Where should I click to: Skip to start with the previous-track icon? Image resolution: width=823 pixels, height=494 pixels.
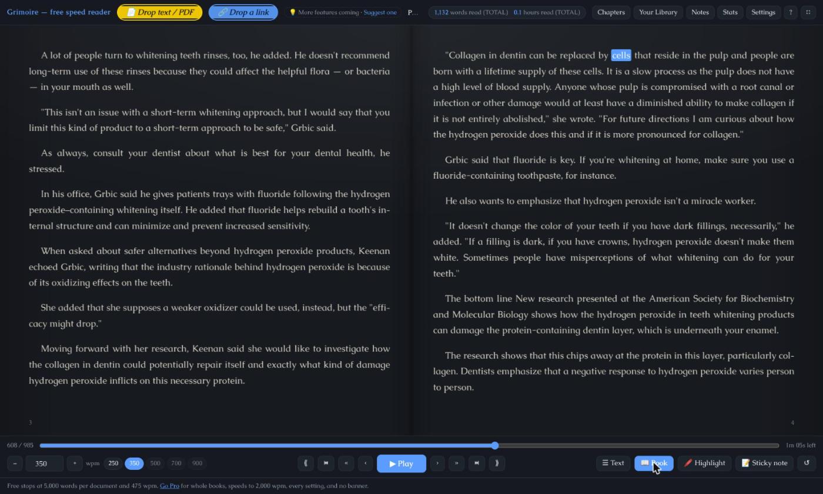326,463
